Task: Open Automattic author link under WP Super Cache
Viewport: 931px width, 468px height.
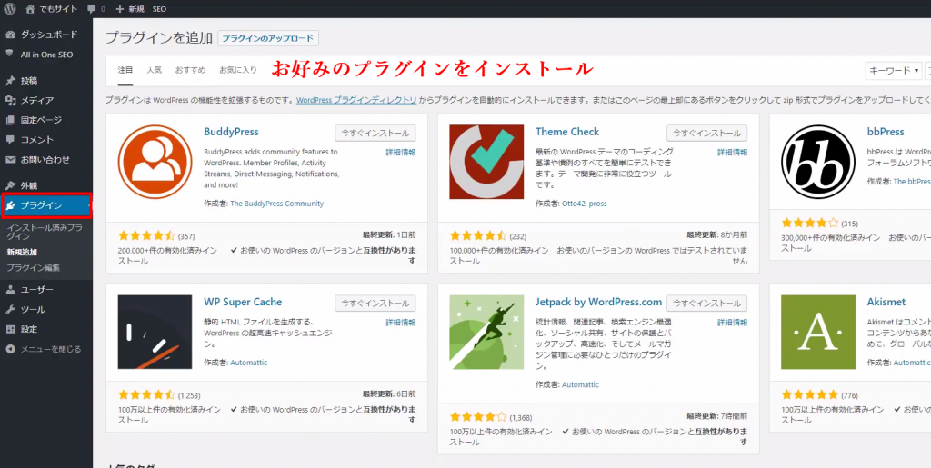Action: 248,363
